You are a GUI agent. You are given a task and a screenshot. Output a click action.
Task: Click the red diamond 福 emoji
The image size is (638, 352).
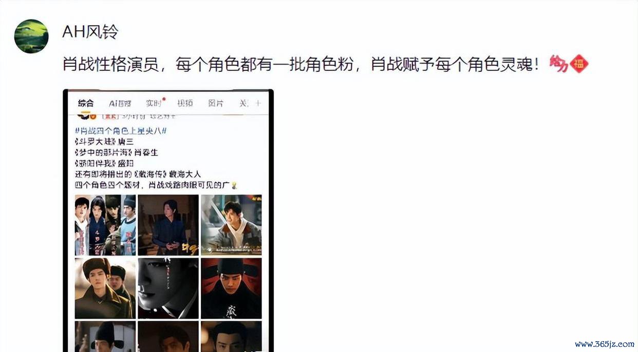[x=579, y=64]
